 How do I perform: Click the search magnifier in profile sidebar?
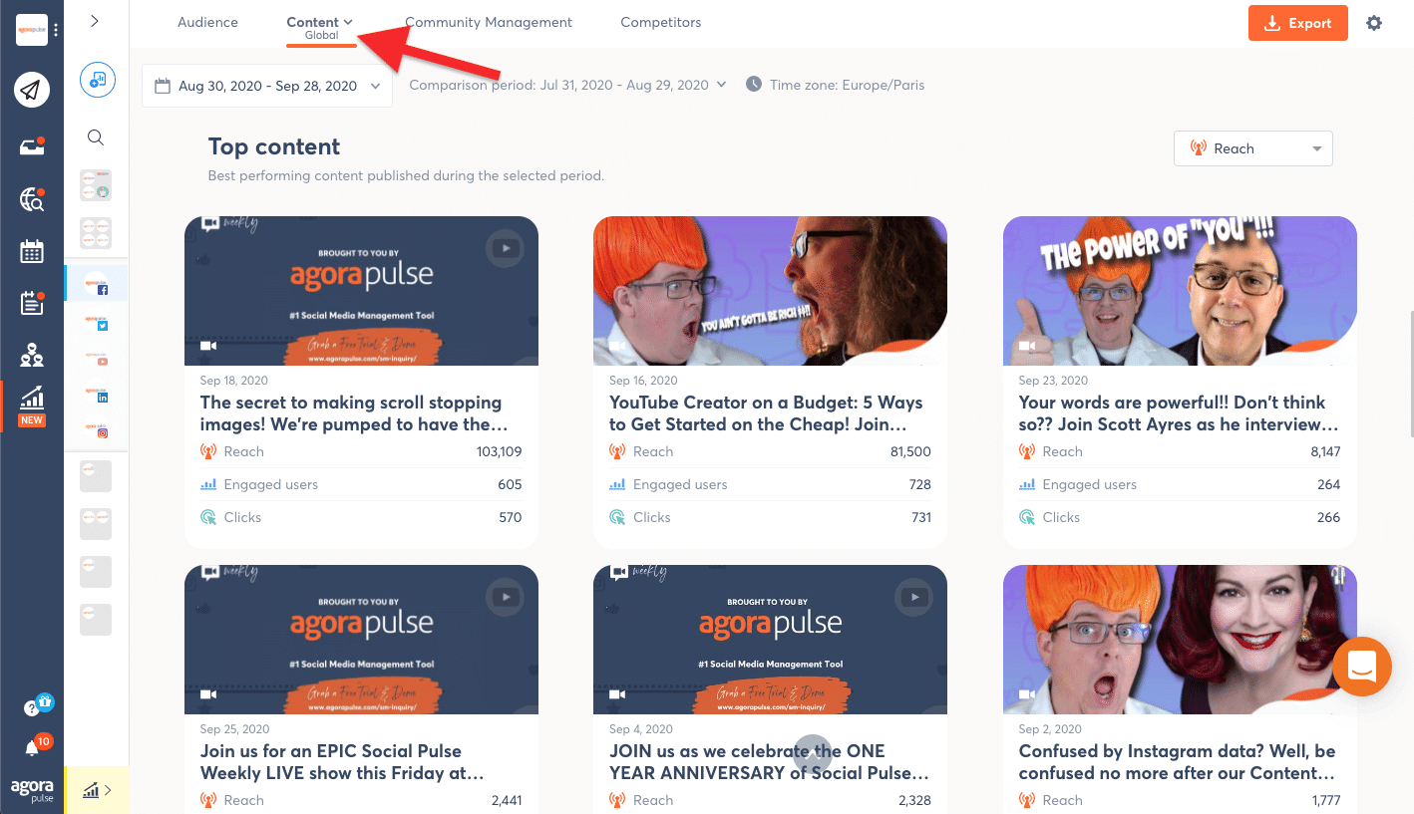coord(96,137)
